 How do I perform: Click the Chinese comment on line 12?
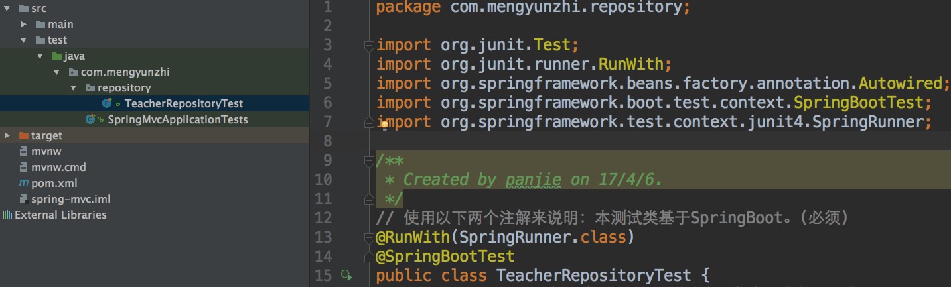click(x=613, y=218)
